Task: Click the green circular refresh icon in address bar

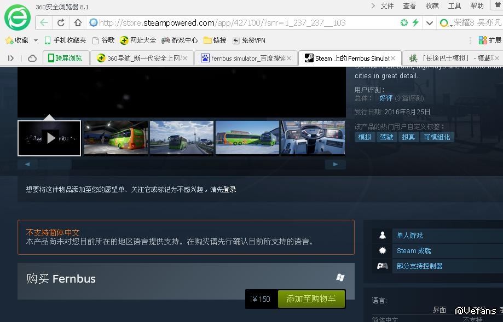Action: (404, 23)
